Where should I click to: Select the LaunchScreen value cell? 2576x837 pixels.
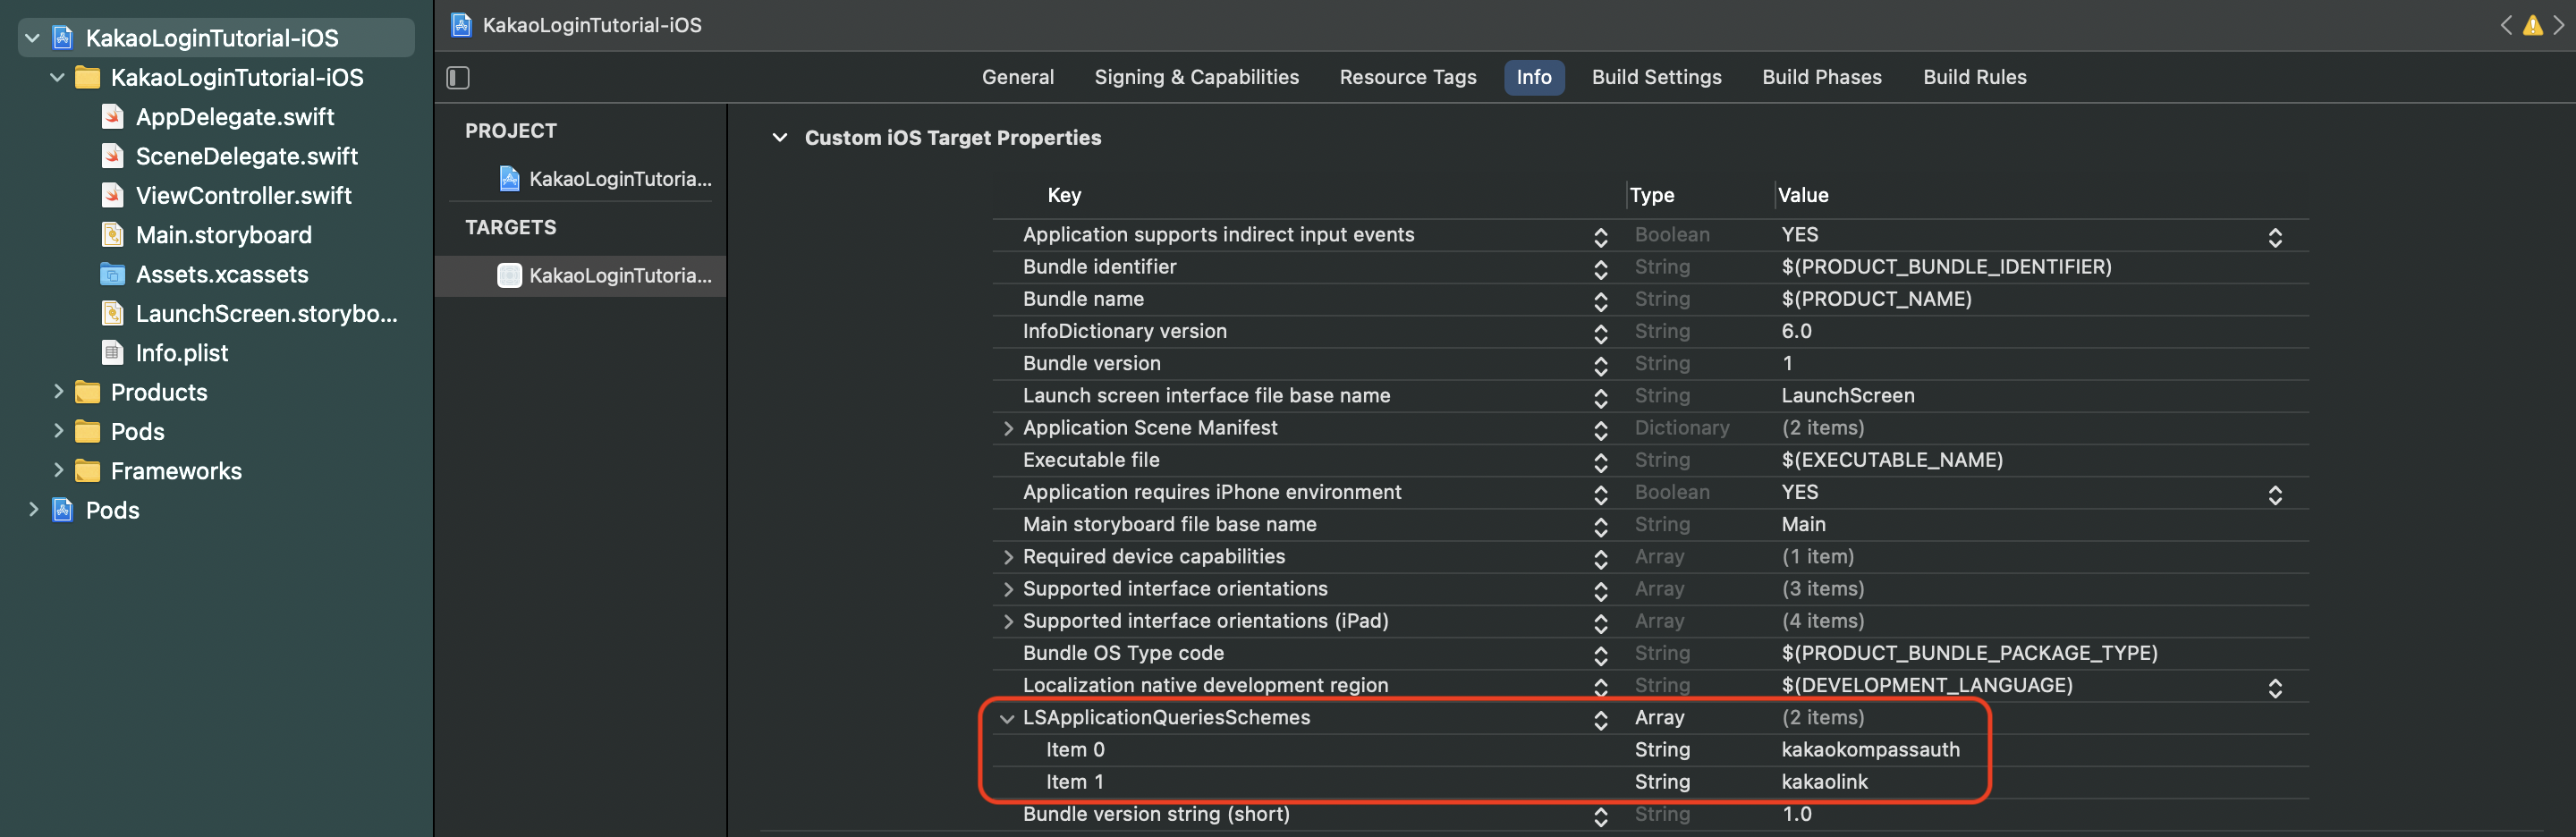point(1847,396)
